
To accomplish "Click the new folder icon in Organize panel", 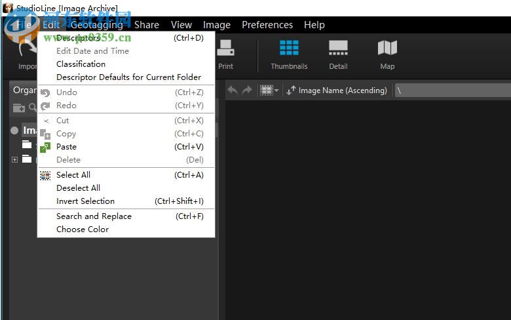I will pos(19,108).
